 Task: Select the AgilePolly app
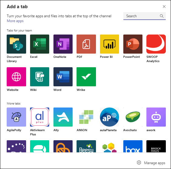tap(16, 117)
